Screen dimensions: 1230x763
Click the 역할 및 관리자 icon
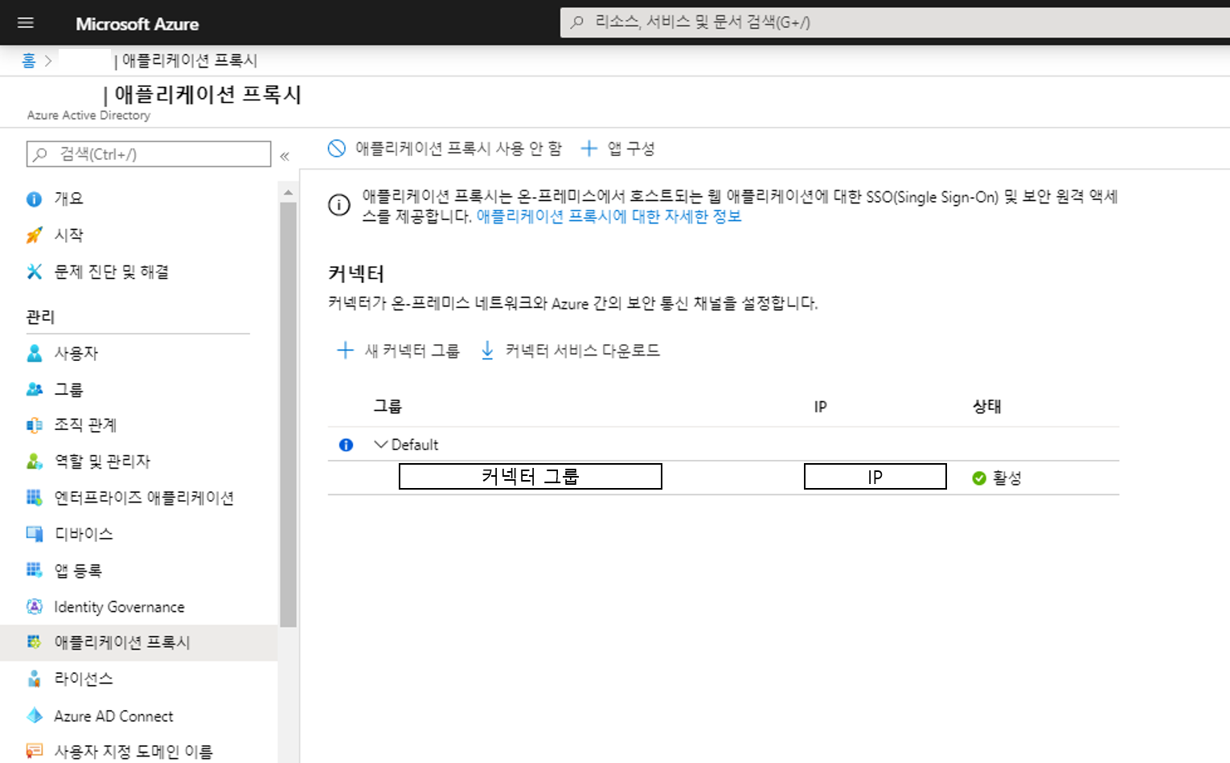point(34,461)
